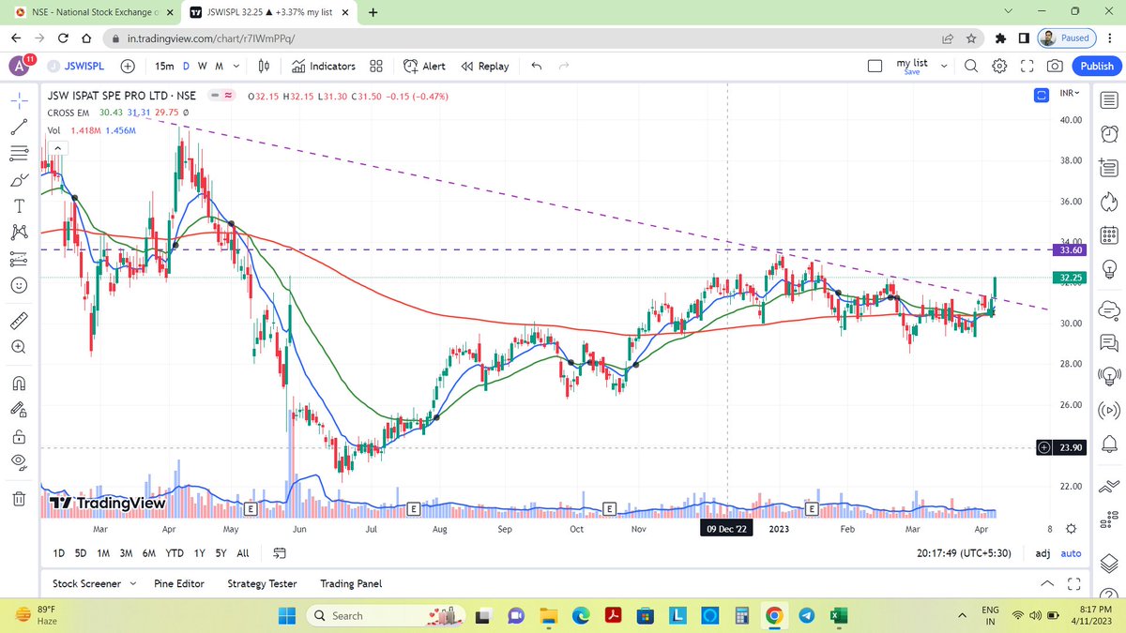Expand the Stock Screener dropdown arrow
Viewport: 1126px width, 633px height.
132,583
